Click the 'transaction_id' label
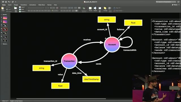181x102 pixels. coord(50,61)
